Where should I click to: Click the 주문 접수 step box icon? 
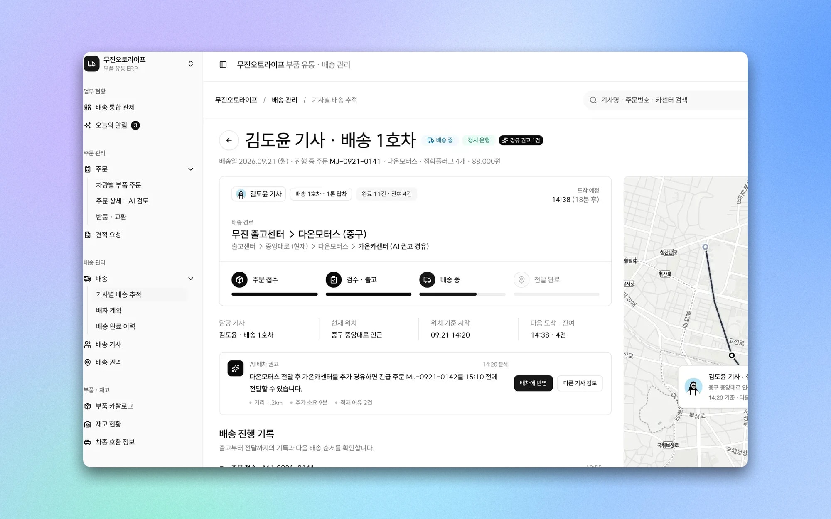coord(239,280)
